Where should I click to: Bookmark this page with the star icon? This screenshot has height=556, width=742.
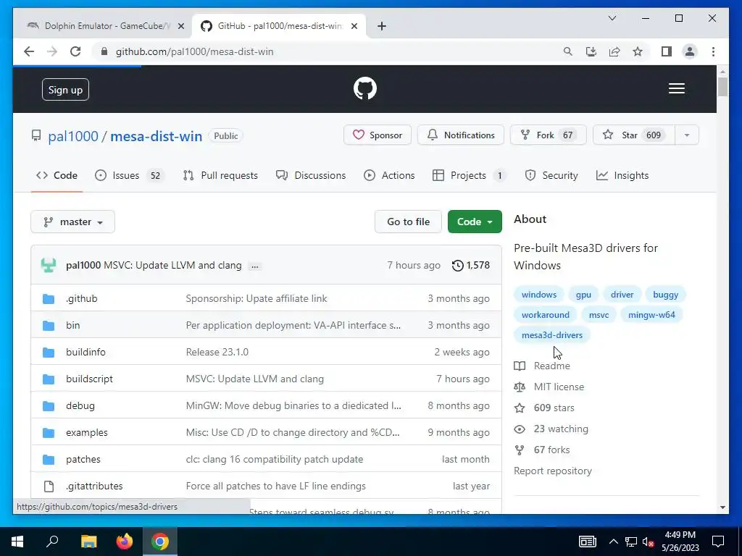coord(638,51)
